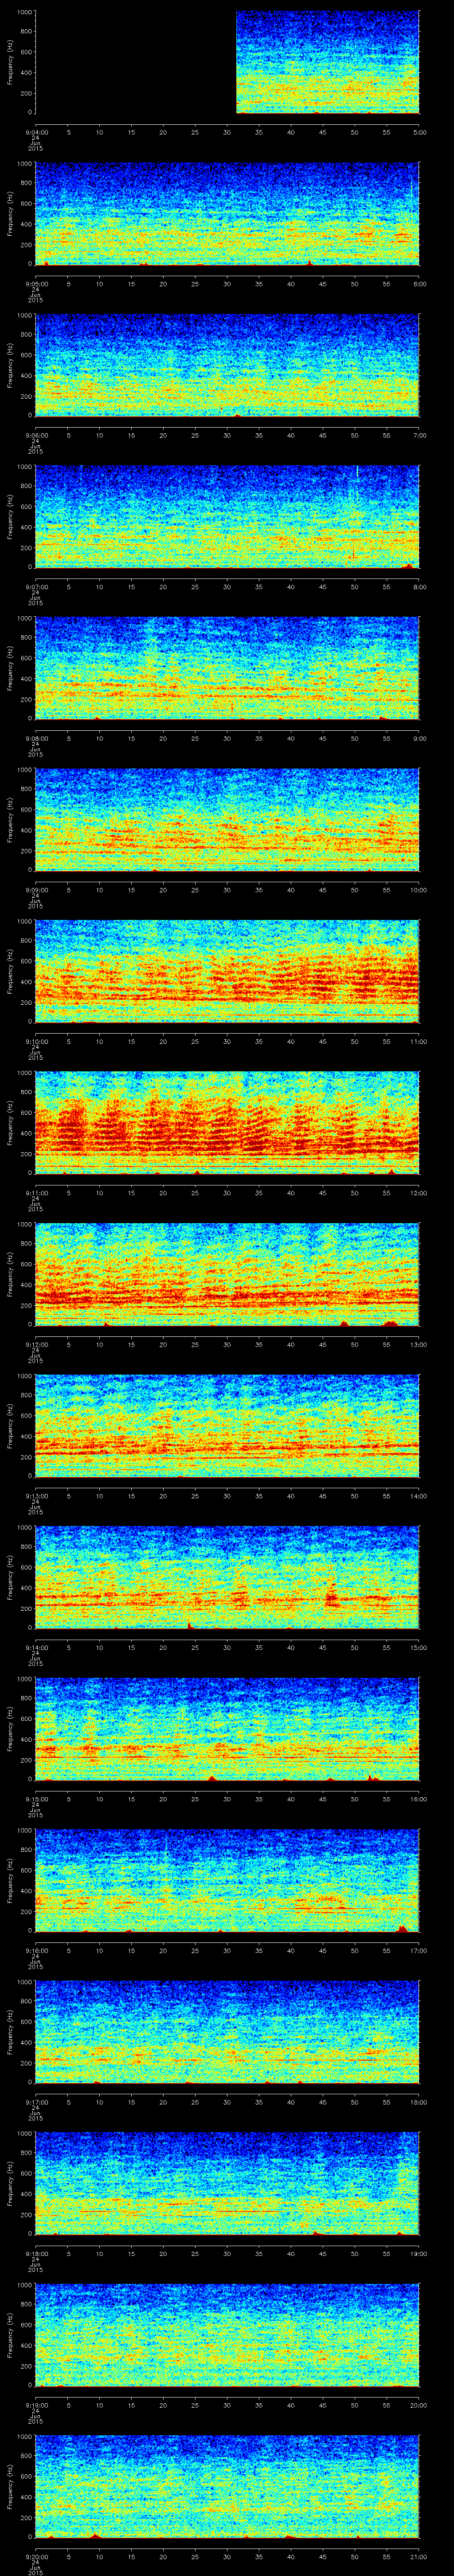Click the '9:17:00' time axis label

tap(36, 2102)
